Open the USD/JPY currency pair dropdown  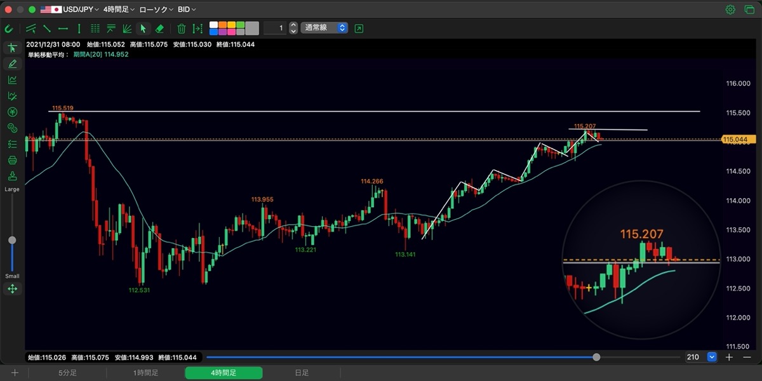pos(70,10)
